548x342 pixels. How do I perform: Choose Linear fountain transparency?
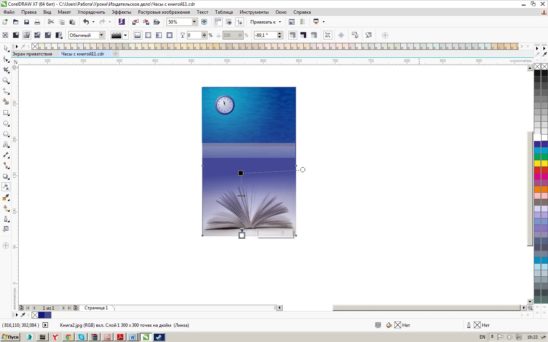tap(138, 35)
